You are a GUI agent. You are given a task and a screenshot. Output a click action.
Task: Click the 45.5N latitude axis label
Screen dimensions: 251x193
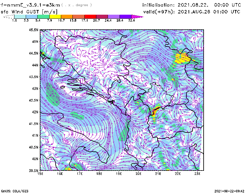pyautogui.click(x=33, y=30)
